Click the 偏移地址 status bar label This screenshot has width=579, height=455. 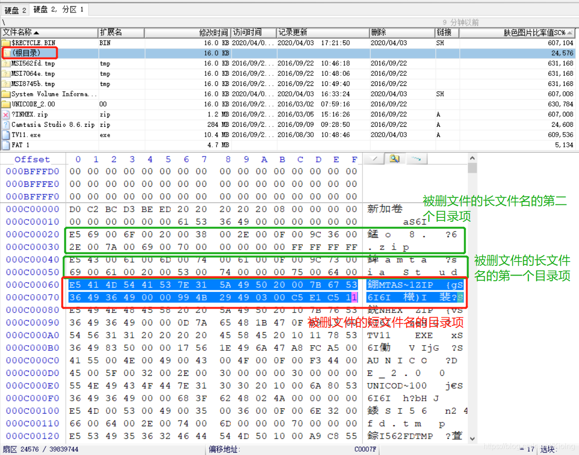pos(225,450)
